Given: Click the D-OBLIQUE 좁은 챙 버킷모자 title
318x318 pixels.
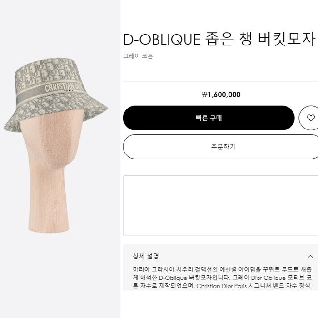Looking at the screenshot, I should pyautogui.click(x=219, y=39).
